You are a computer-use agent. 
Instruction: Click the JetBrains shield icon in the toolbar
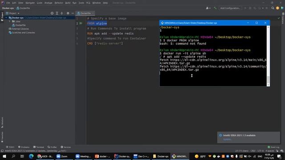(x=282, y=8)
